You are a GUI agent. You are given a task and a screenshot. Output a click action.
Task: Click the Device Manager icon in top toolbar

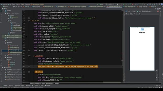[x=155, y=4]
